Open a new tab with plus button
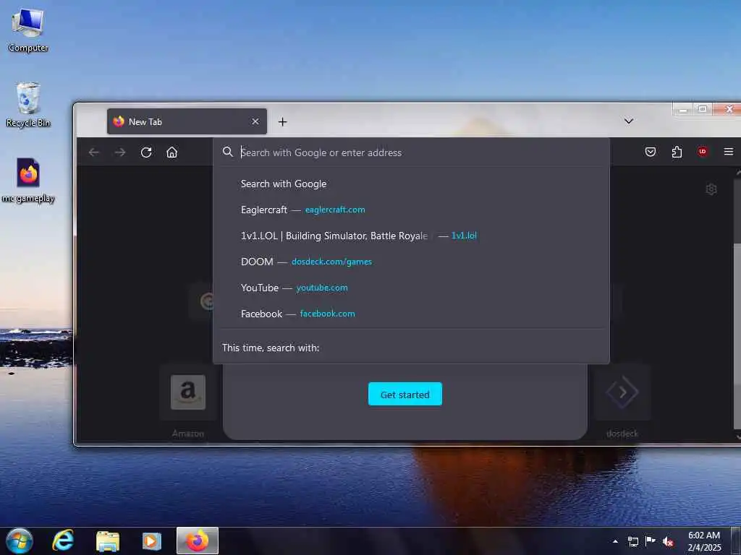 pos(283,121)
